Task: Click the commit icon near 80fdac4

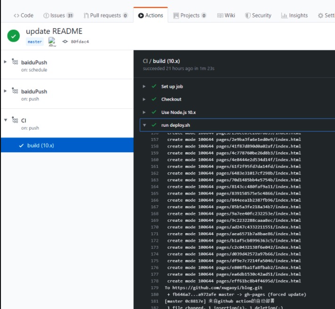Action: tap(65, 41)
